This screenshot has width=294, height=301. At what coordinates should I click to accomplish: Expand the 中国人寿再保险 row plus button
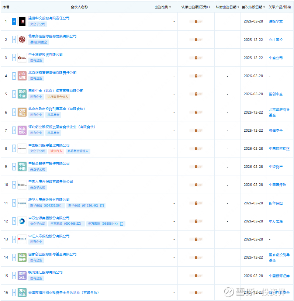point(14,185)
